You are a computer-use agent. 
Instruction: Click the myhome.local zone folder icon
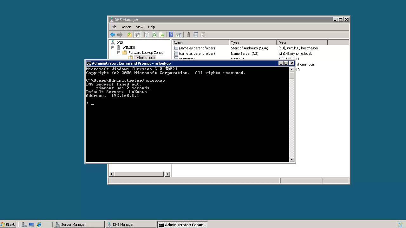130,58
